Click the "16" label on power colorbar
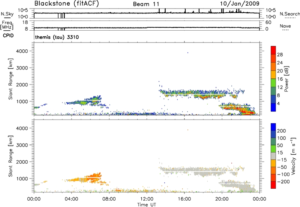This screenshot has width=300, height=207. (280, 79)
